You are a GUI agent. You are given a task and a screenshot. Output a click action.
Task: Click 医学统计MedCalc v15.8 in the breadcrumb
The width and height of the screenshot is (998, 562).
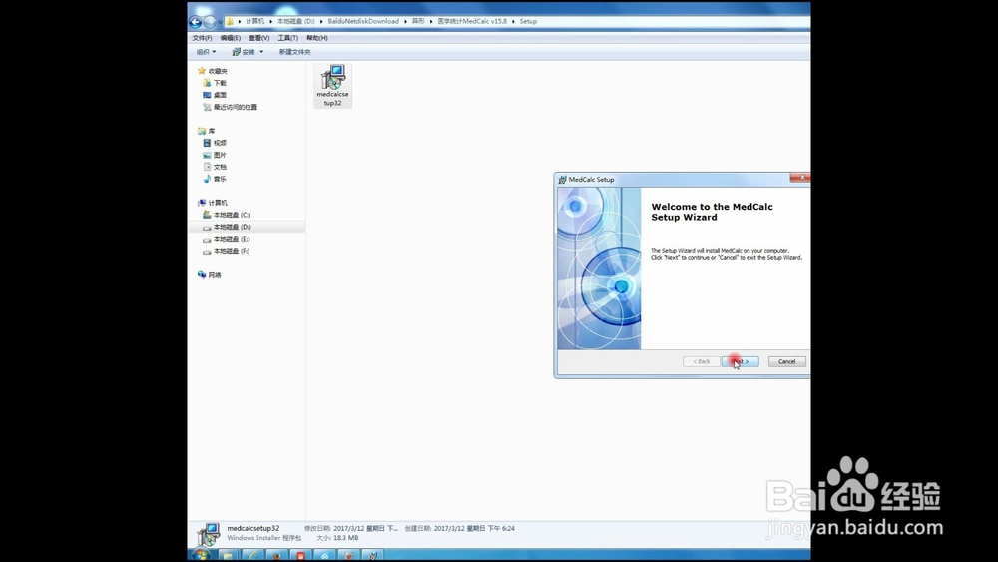click(472, 22)
